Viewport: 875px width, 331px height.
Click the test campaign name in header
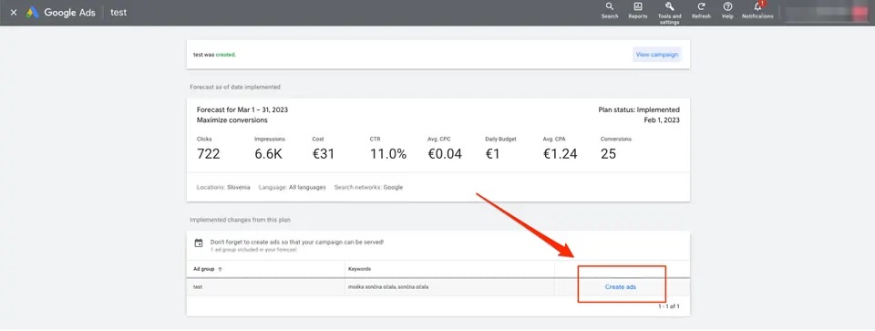coord(118,12)
